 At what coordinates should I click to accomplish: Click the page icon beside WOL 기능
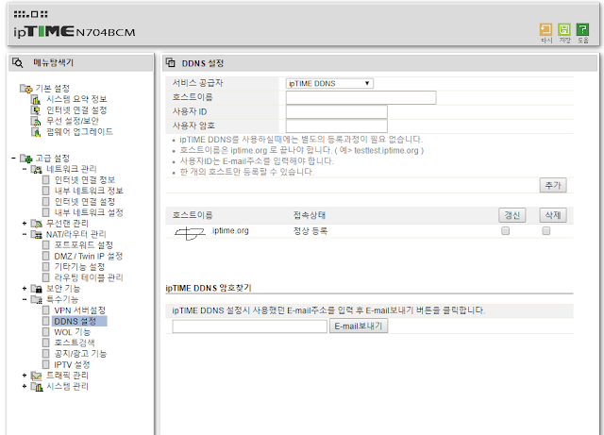click(x=46, y=332)
